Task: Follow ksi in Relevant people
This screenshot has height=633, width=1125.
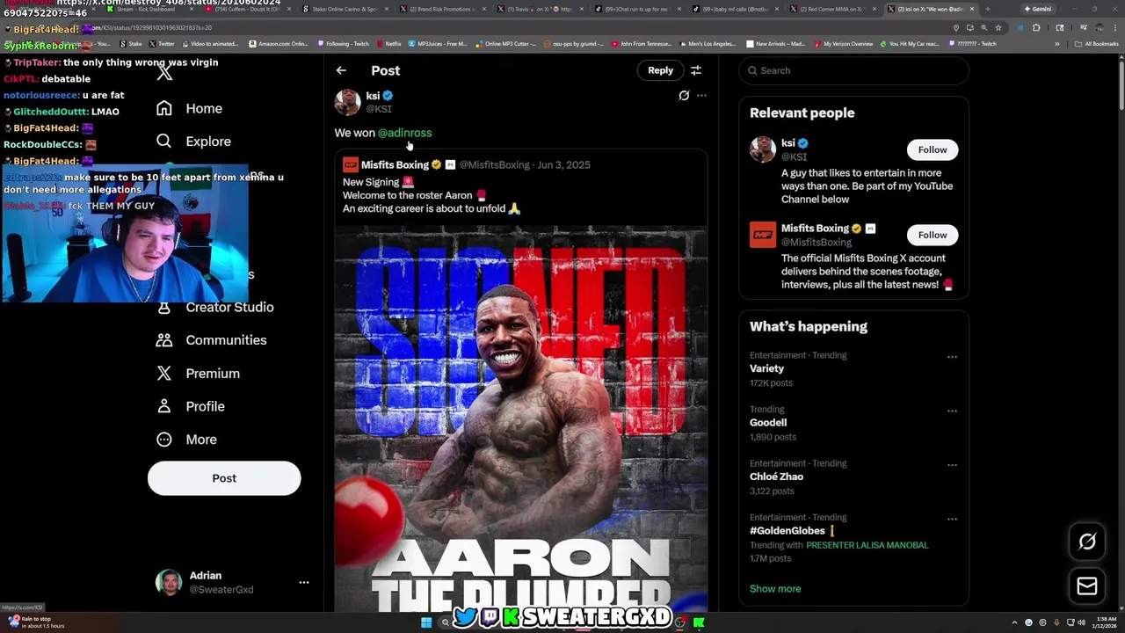Action: (x=933, y=149)
